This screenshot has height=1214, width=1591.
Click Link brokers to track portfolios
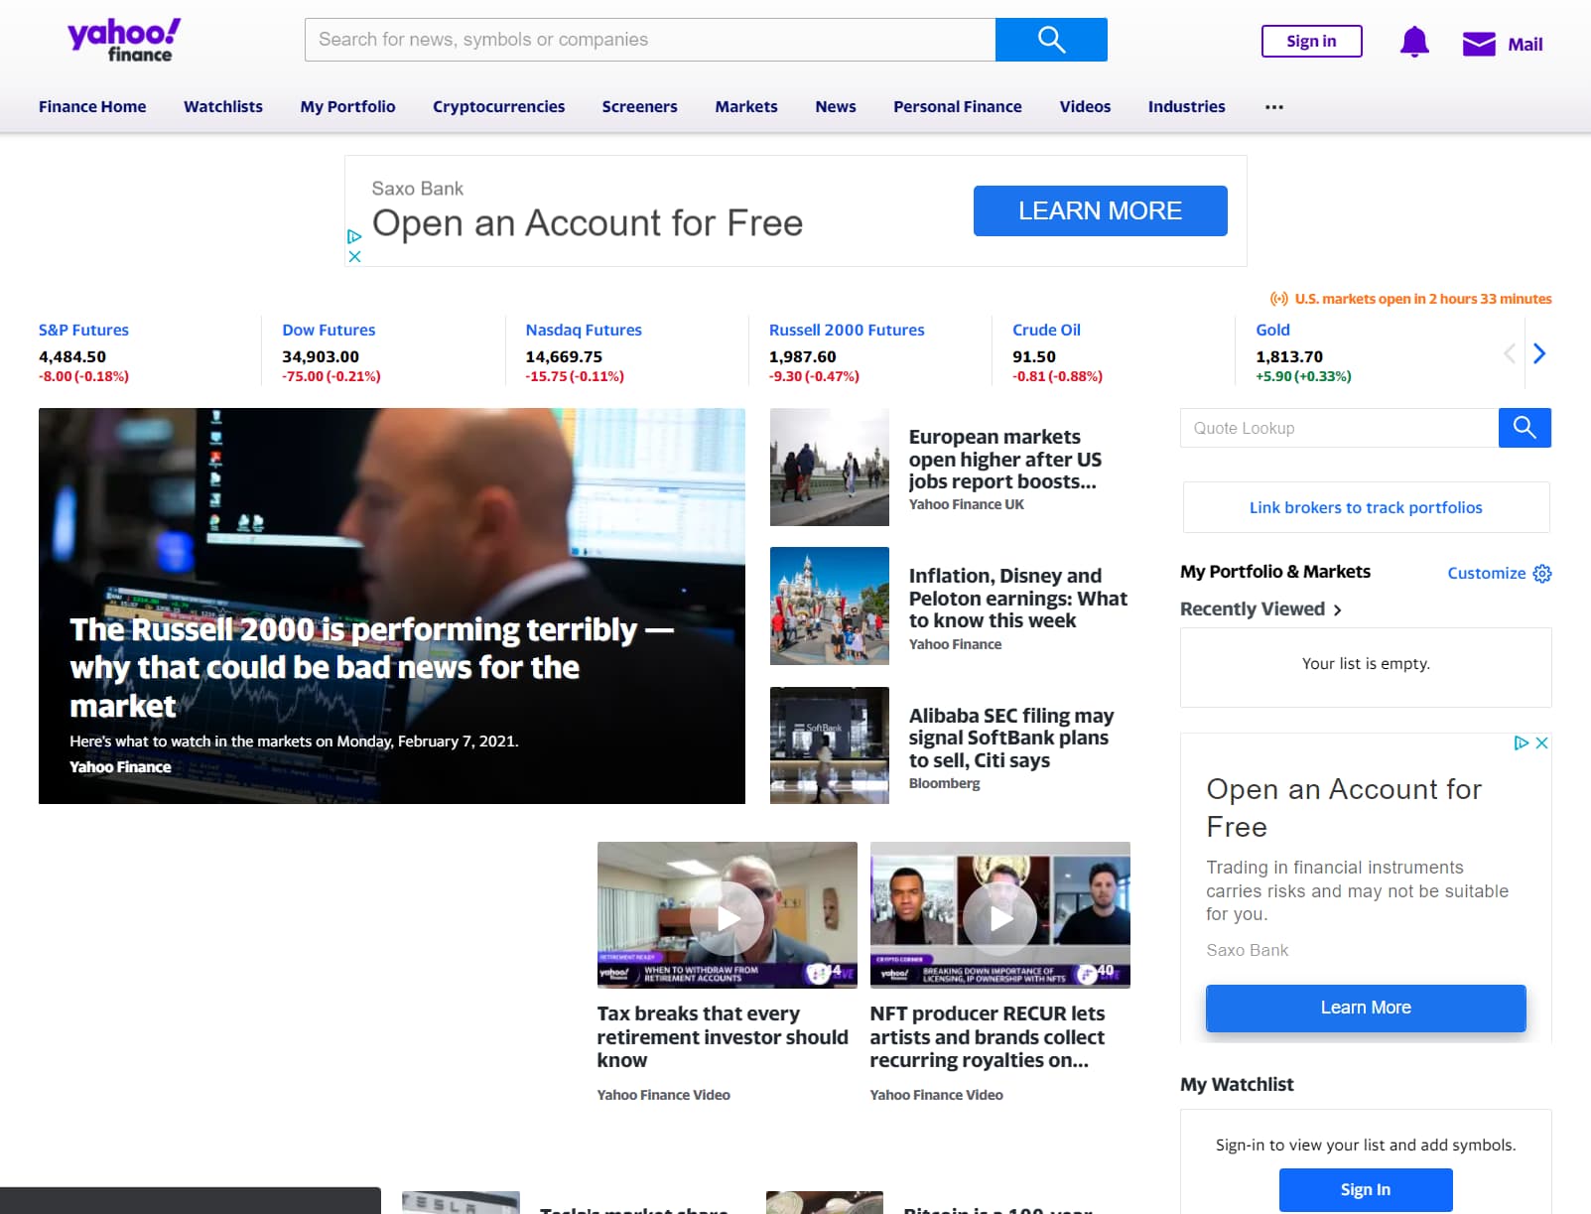point(1366,507)
